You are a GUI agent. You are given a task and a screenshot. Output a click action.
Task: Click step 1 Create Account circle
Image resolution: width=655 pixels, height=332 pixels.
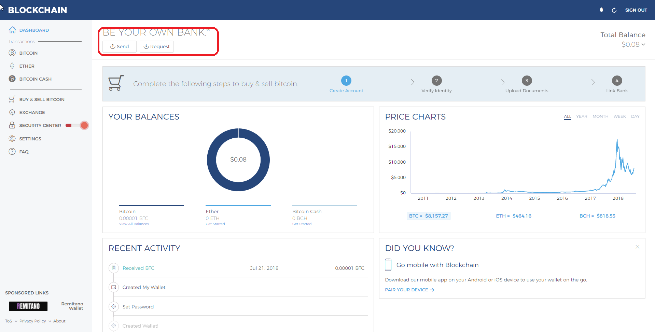coord(346,81)
